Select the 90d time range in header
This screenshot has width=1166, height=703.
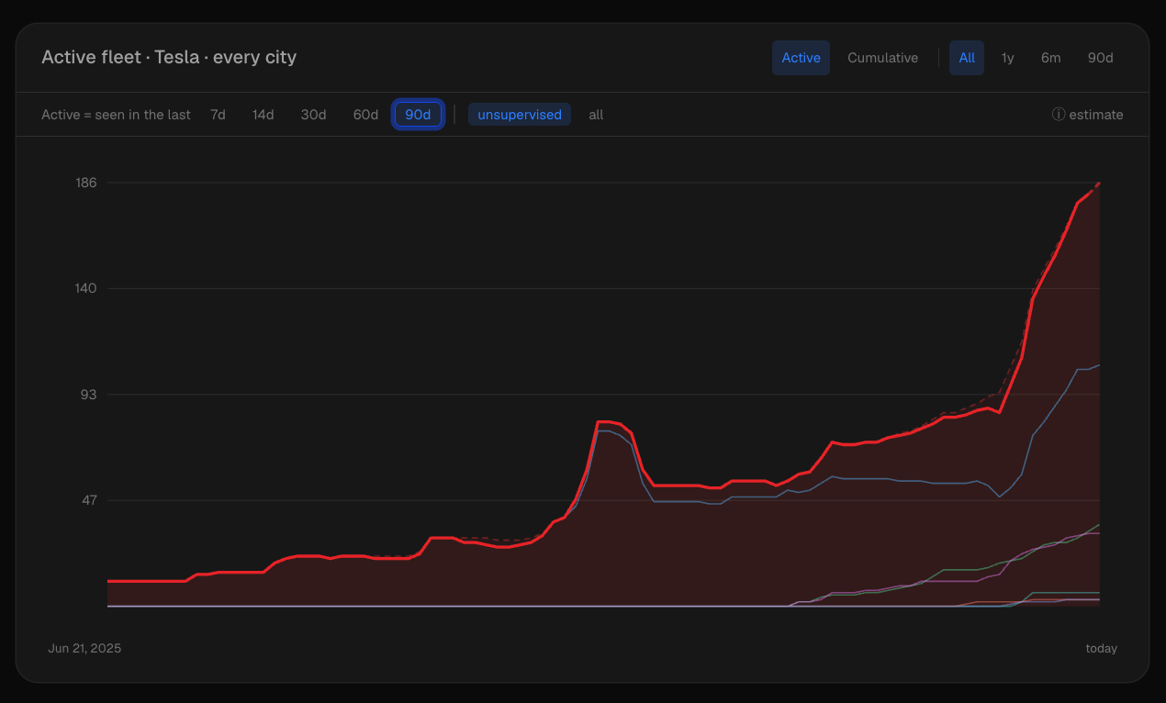click(1100, 58)
